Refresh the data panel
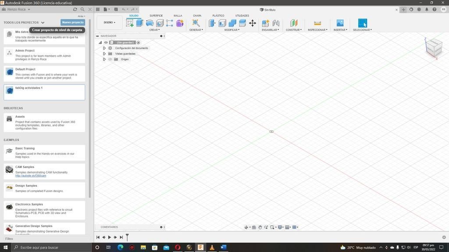This screenshot has height=252, width=449. [x=75, y=10]
